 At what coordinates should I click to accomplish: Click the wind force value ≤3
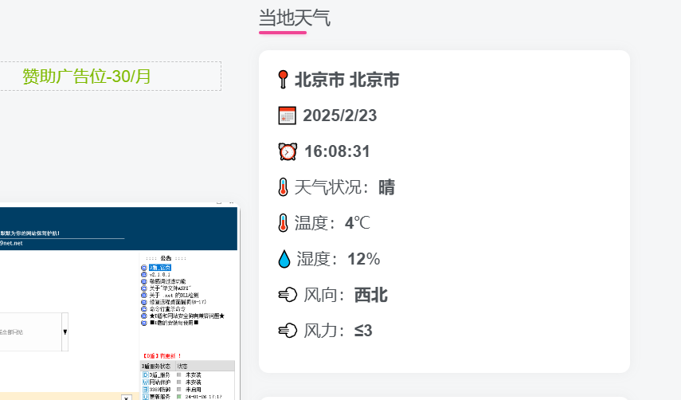pos(363,331)
